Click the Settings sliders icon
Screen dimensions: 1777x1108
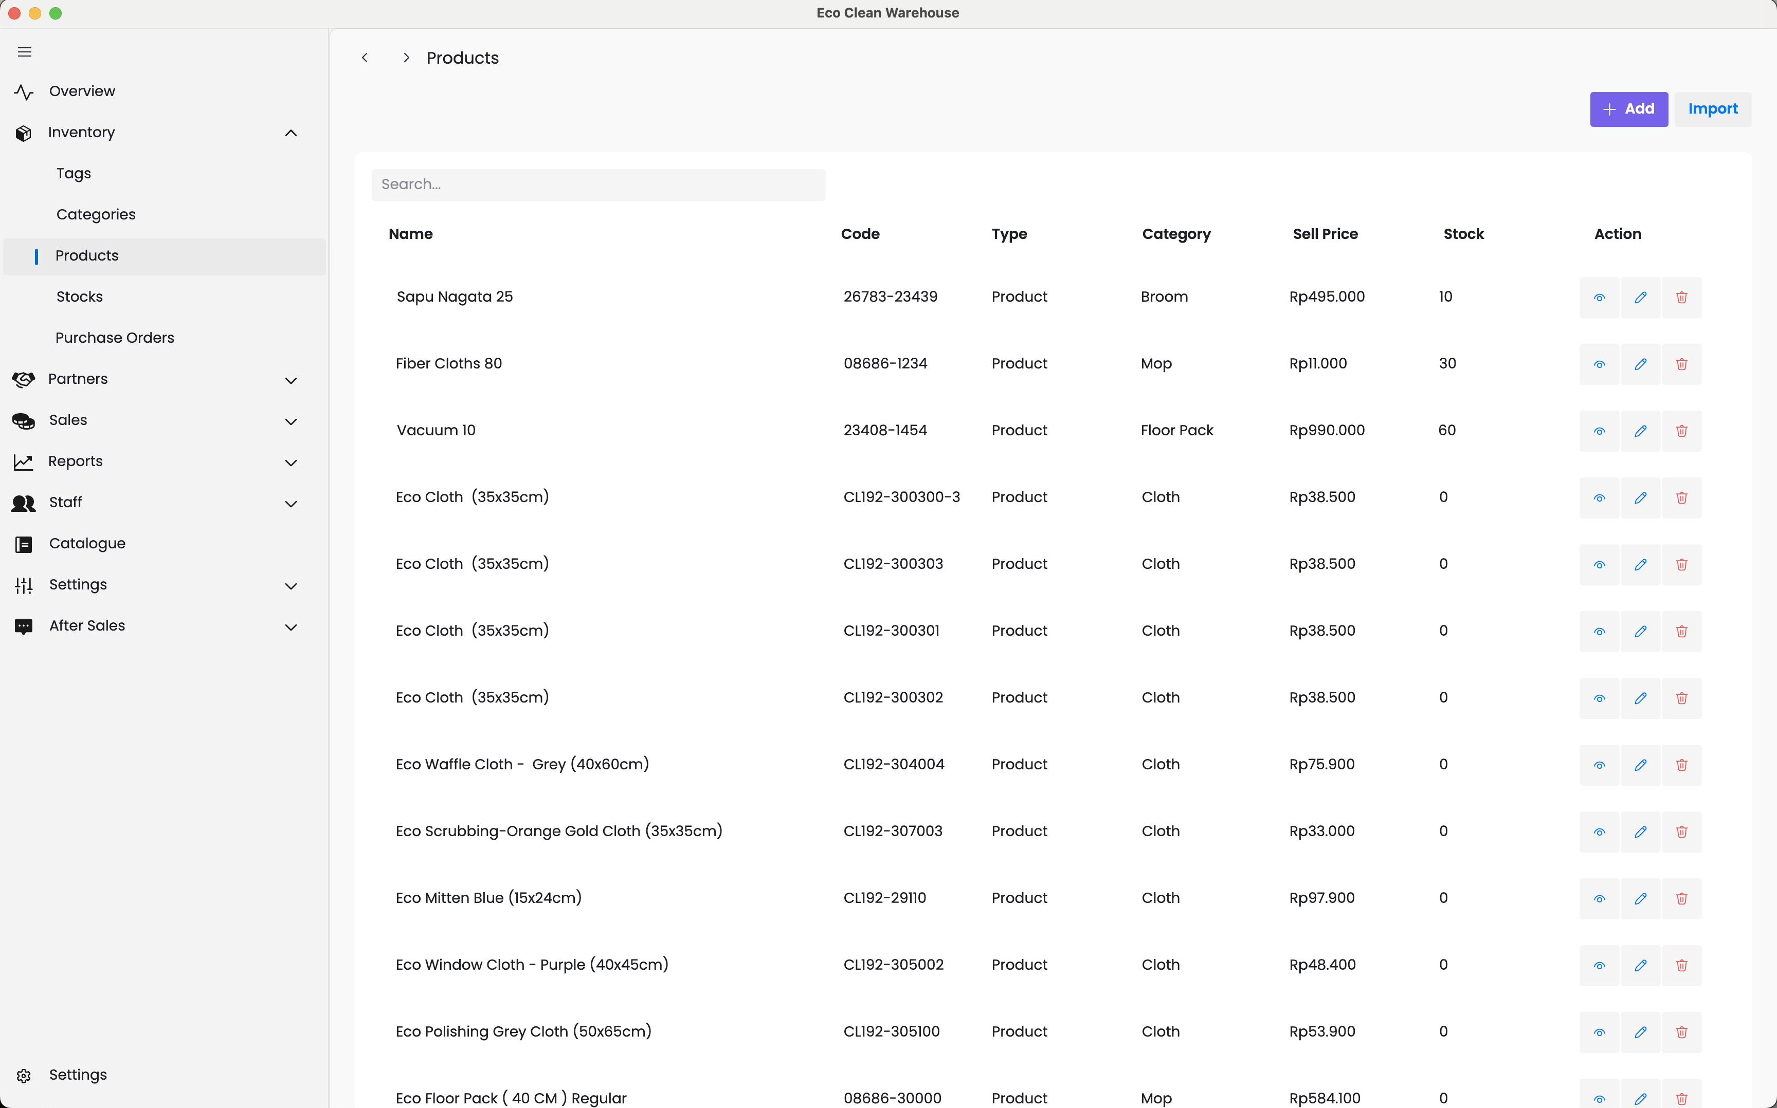click(x=24, y=585)
